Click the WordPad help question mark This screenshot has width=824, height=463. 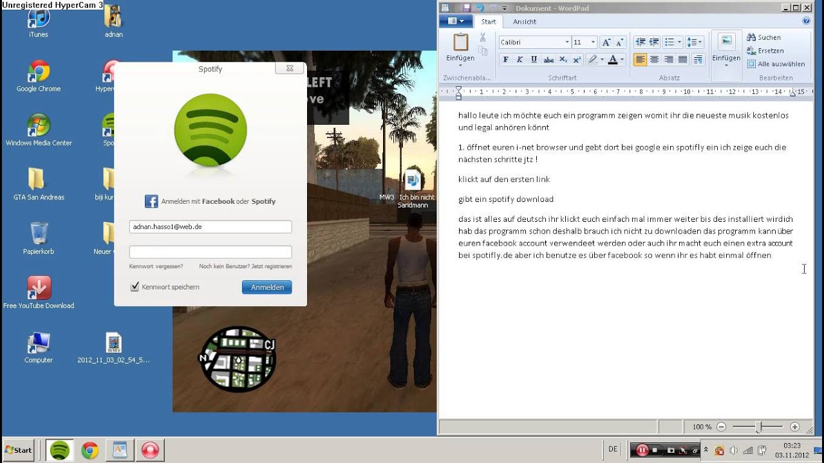tap(806, 21)
